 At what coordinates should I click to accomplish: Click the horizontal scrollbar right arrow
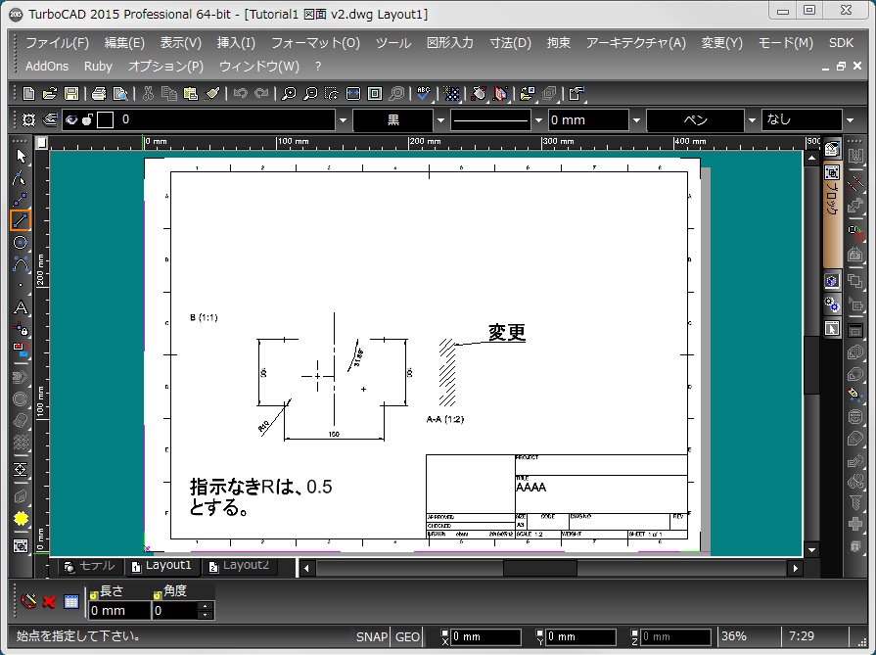pos(795,569)
